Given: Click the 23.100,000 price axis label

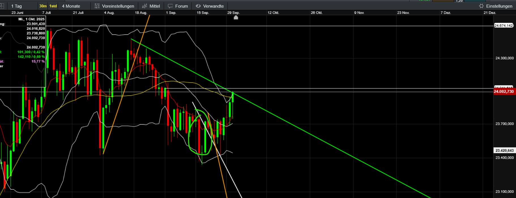Looking at the screenshot, I should coord(504,192).
